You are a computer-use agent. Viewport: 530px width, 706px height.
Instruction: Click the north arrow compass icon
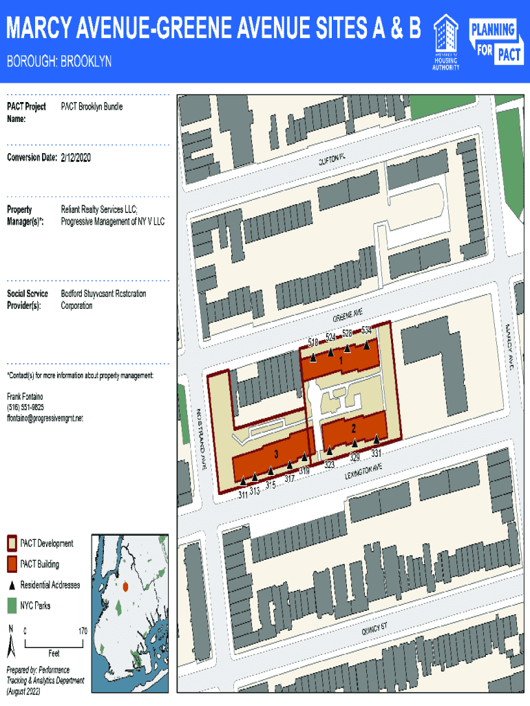pyautogui.click(x=11, y=643)
